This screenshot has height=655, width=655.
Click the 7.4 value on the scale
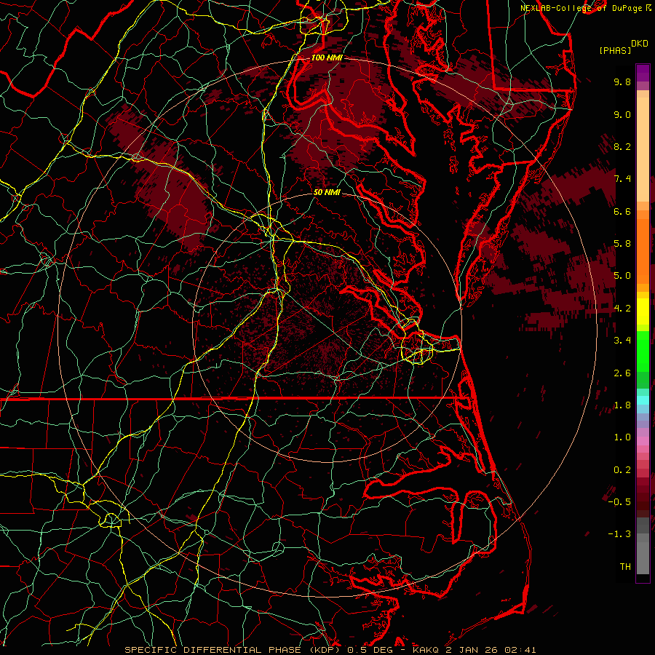(x=622, y=179)
